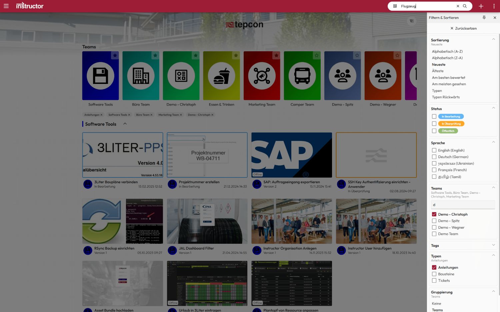Click the megaphone icon on Marketing Team card
The image size is (500, 312).
click(x=262, y=76)
